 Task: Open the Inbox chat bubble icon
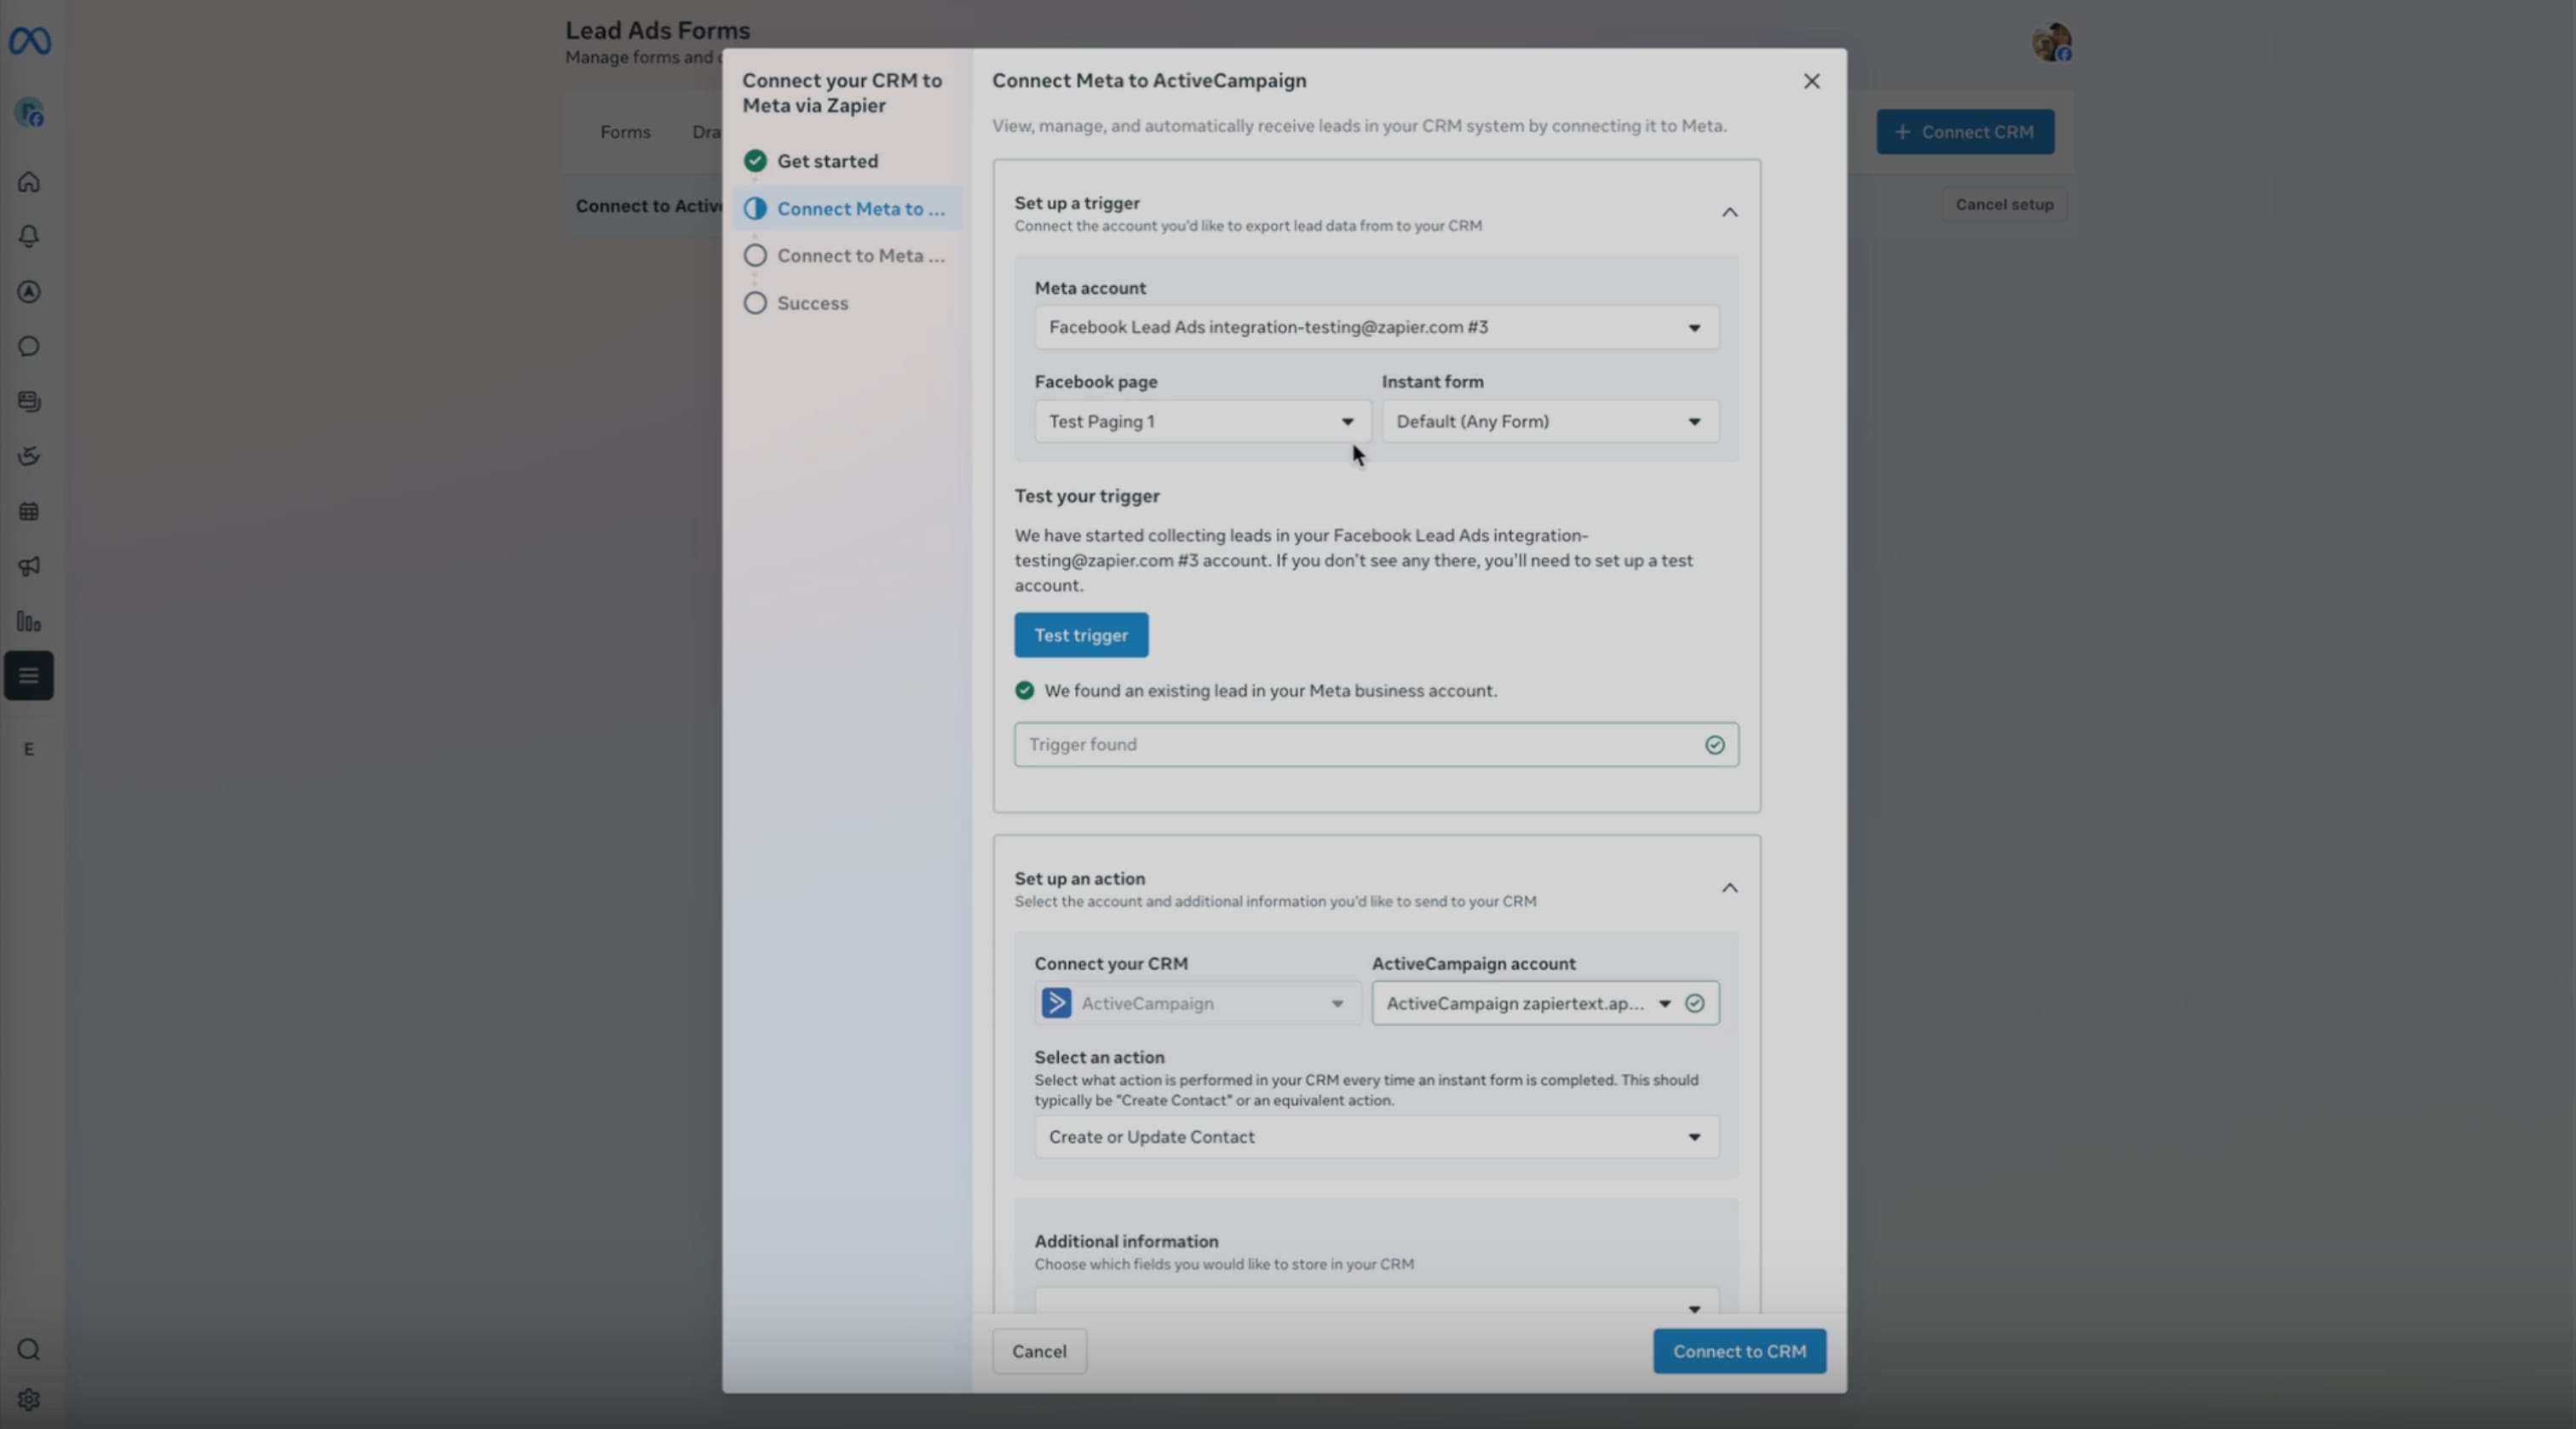(29, 346)
